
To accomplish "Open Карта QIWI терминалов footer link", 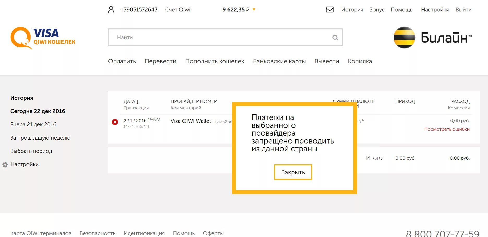I will [x=41, y=233].
